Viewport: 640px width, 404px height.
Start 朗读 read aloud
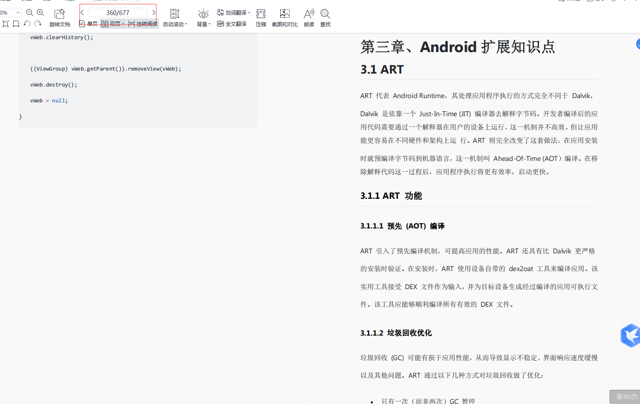click(x=309, y=18)
